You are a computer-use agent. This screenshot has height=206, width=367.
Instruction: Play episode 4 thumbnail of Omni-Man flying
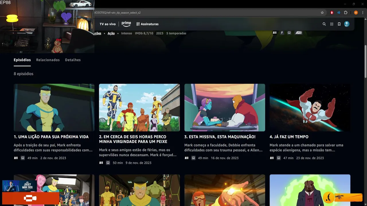coord(310,108)
